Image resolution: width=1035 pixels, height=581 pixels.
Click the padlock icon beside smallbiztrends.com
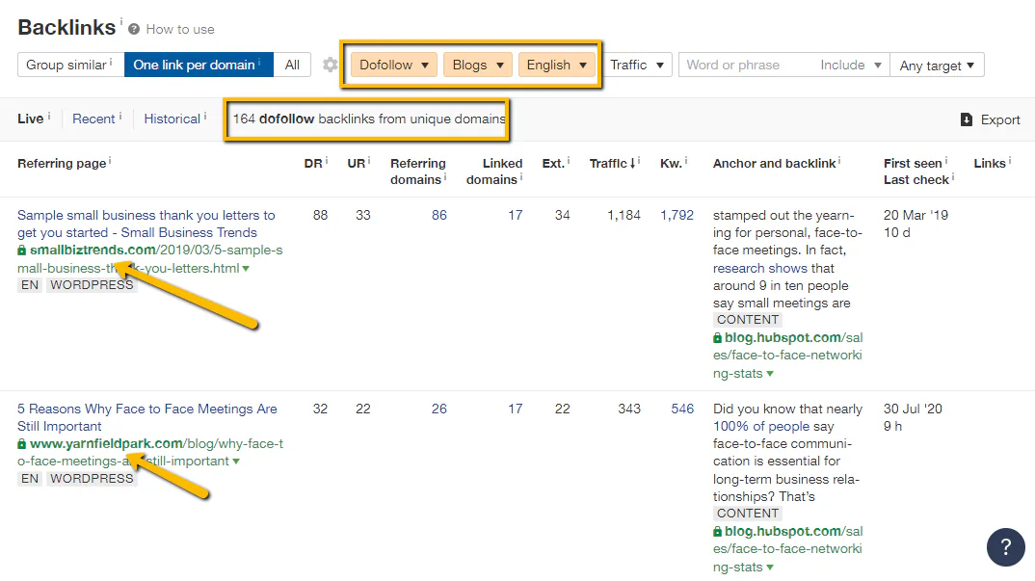[x=22, y=251]
